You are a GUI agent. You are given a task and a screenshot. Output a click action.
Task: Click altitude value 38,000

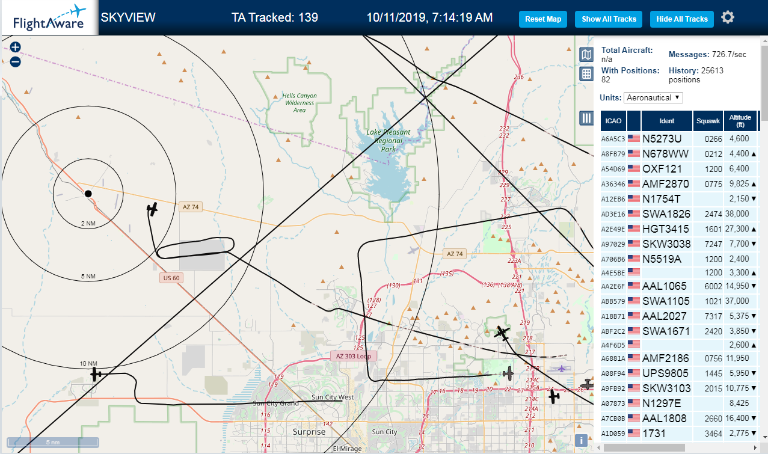[x=738, y=213]
